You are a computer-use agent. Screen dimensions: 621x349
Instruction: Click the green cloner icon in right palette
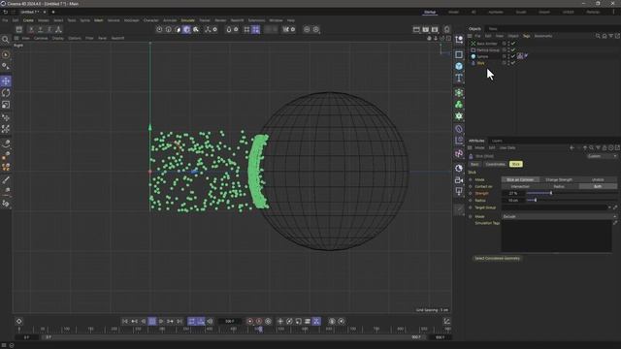(459, 105)
